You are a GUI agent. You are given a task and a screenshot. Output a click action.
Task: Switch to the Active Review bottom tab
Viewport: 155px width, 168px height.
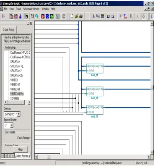click(x=22, y=156)
